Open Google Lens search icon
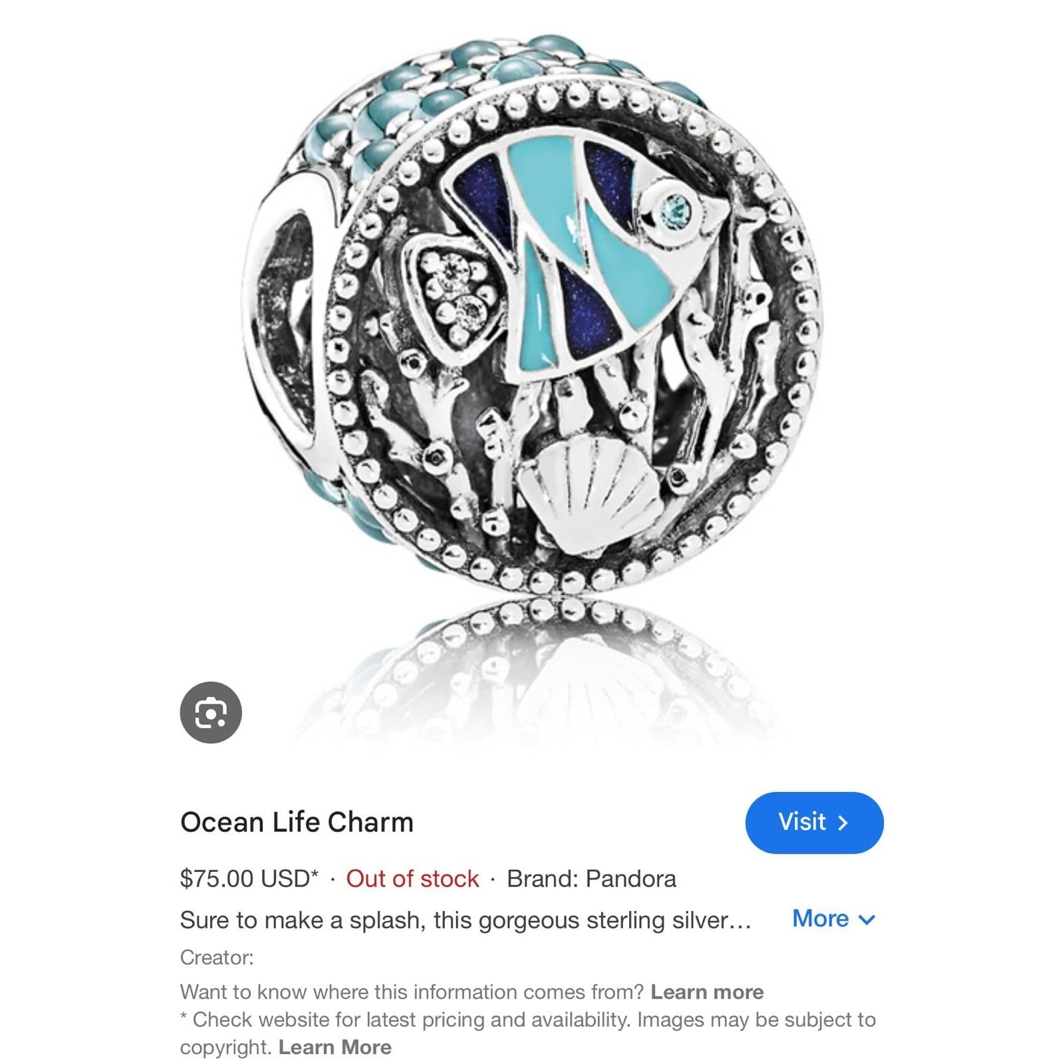 (211, 712)
